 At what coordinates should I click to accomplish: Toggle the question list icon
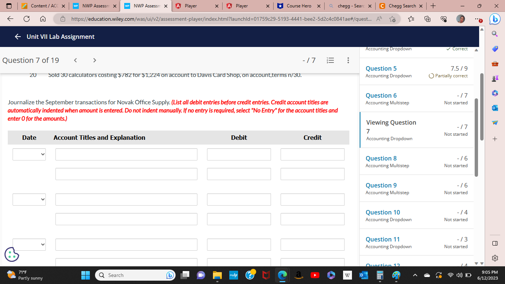(331, 60)
